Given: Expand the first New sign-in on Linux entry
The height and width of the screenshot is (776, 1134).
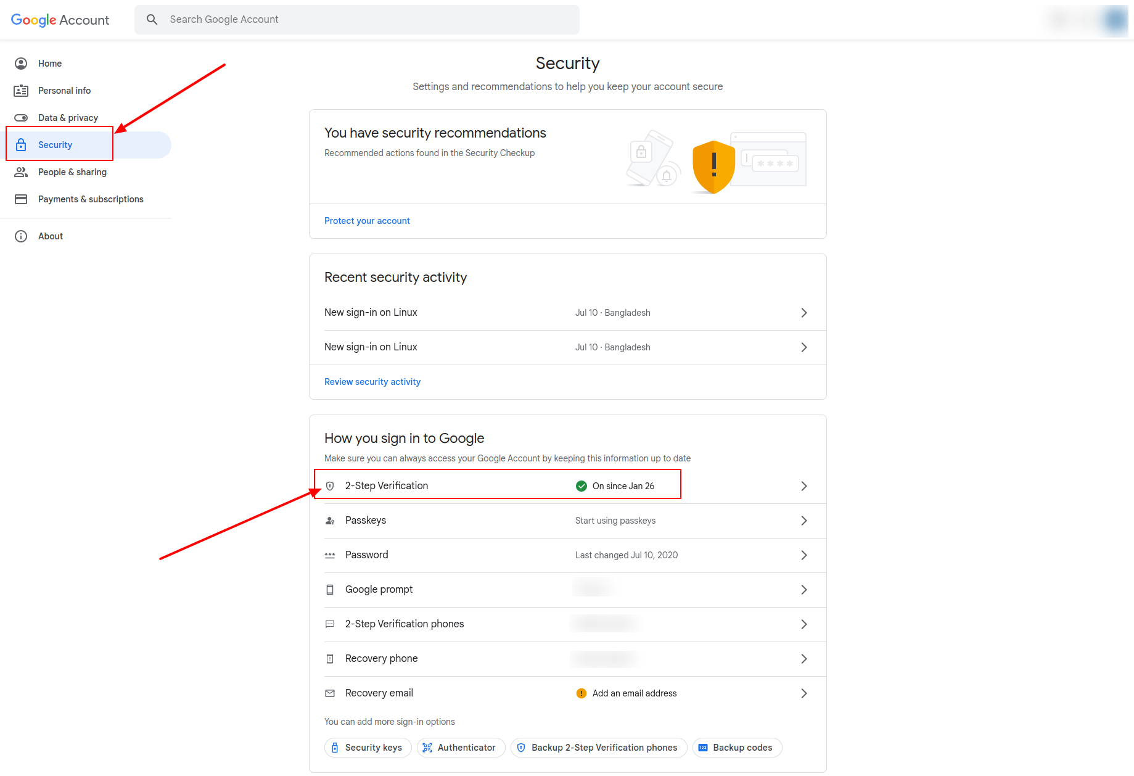Looking at the screenshot, I should click(x=803, y=313).
